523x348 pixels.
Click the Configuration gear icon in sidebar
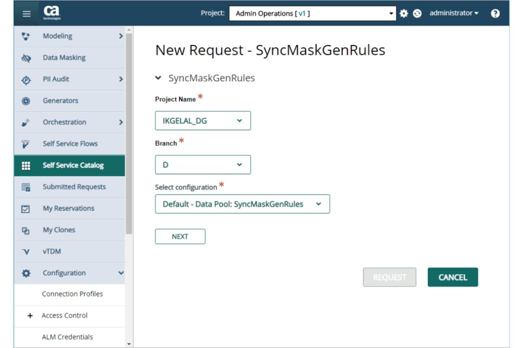click(26, 273)
